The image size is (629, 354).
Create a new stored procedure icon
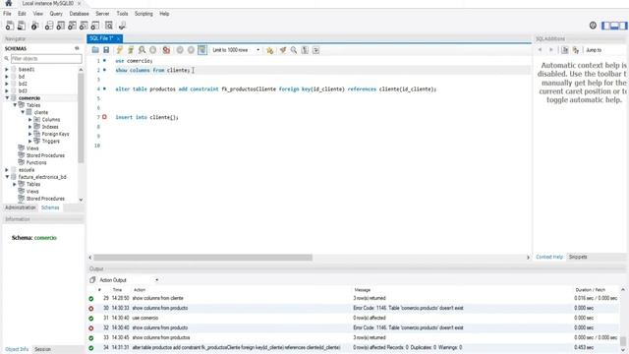pos(84,26)
